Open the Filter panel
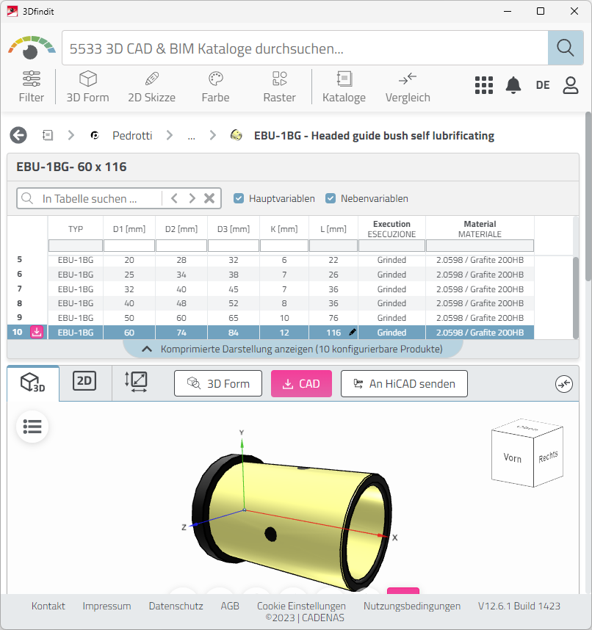592x630 pixels. (32, 87)
